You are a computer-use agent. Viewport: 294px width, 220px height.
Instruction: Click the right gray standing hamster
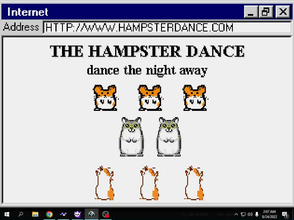click(169, 137)
